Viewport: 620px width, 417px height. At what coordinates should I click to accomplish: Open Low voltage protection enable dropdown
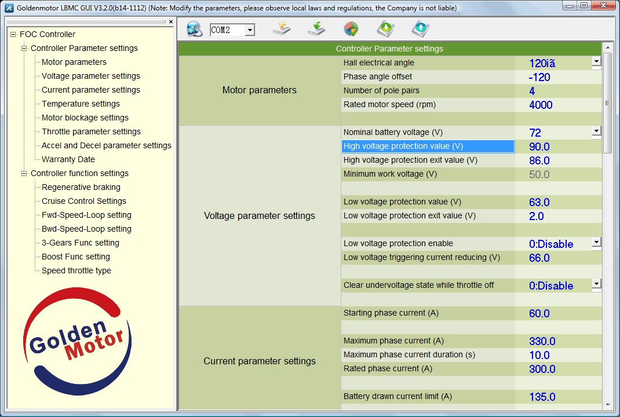pyautogui.click(x=596, y=242)
